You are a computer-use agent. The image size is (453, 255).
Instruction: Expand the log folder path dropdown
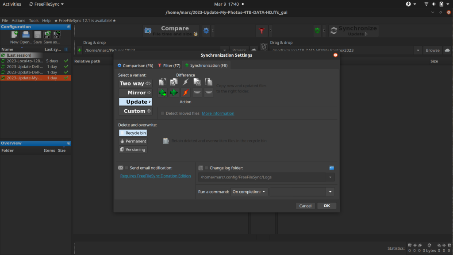[x=330, y=177]
